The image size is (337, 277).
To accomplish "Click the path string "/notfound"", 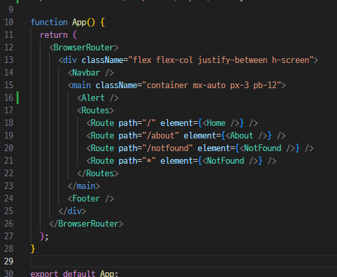I will tap(168, 148).
